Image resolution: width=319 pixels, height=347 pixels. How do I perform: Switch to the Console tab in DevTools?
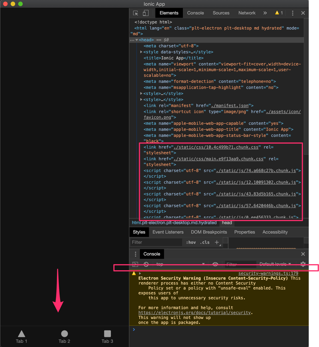click(x=195, y=13)
